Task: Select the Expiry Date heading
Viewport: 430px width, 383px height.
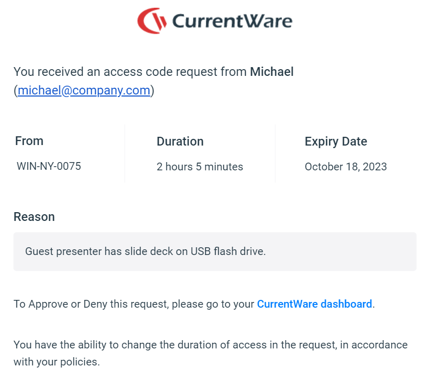Action: (x=336, y=141)
